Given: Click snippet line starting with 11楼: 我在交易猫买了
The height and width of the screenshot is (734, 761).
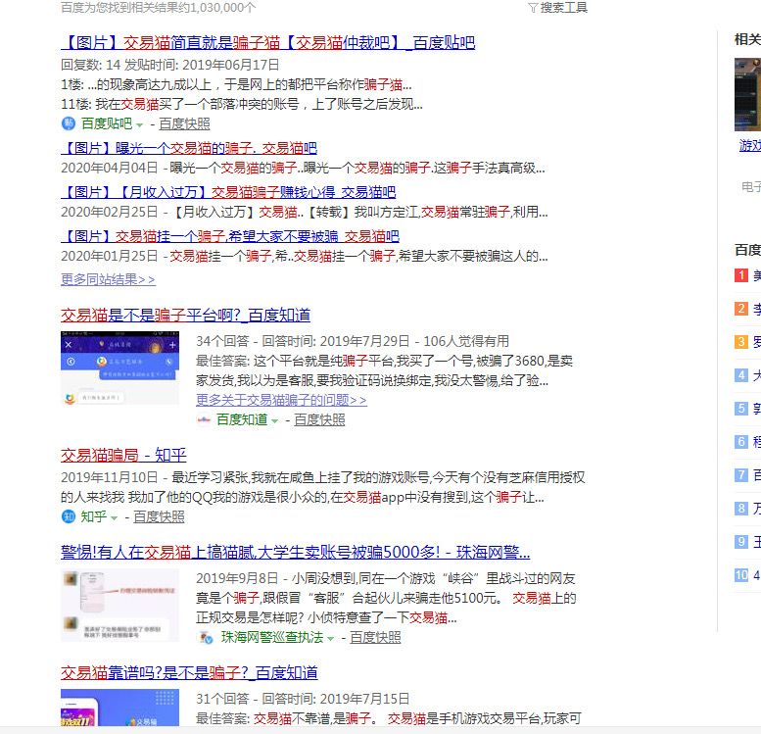Looking at the screenshot, I should click(242, 104).
